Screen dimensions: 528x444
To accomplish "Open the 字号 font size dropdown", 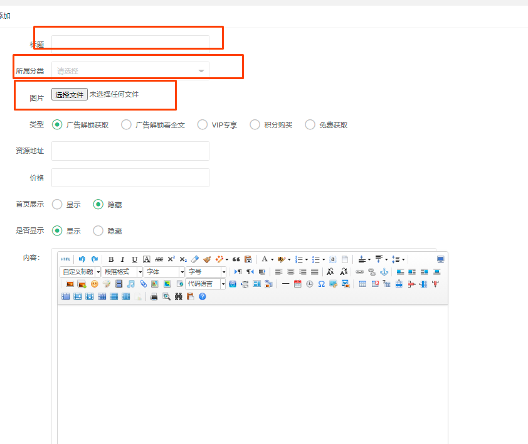I will 206,272.
